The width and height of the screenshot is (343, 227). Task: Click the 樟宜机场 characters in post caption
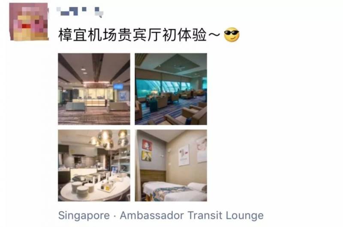click(x=88, y=35)
